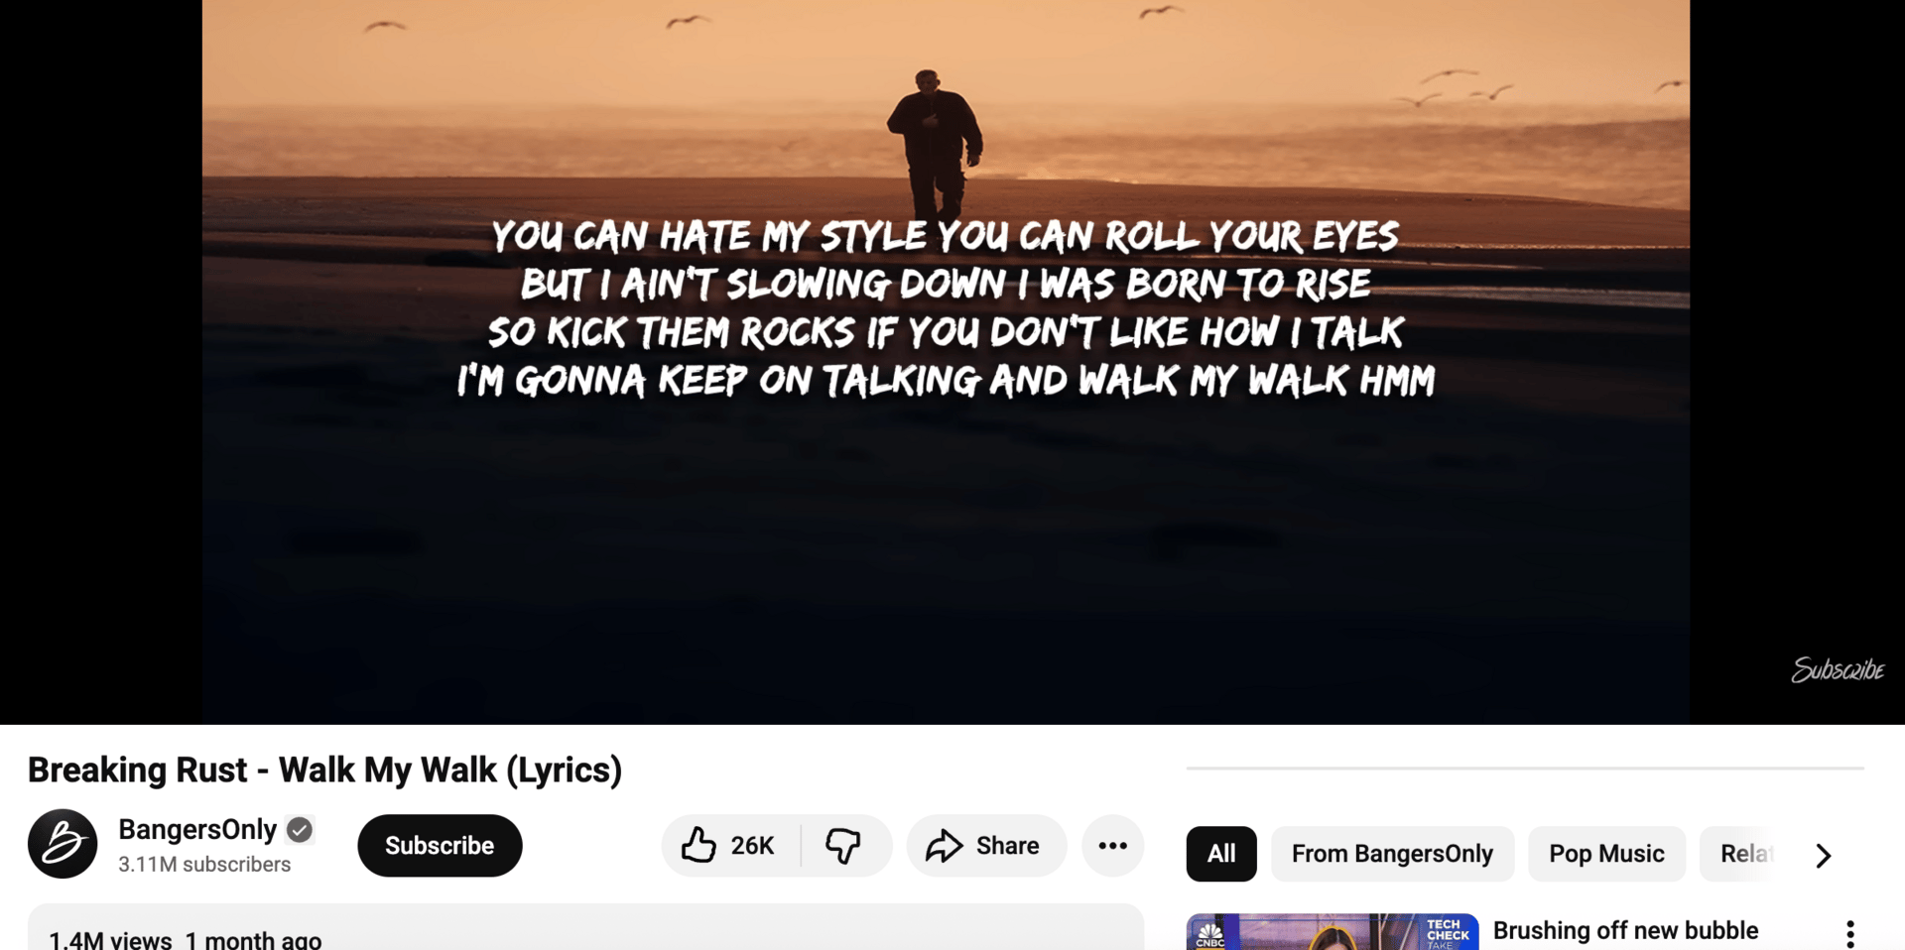This screenshot has width=1905, height=950.
Task: Show more filter chips with right chevron
Action: tap(1823, 855)
